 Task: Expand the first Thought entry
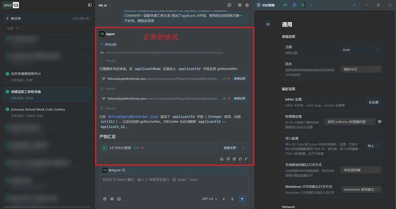point(109,61)
